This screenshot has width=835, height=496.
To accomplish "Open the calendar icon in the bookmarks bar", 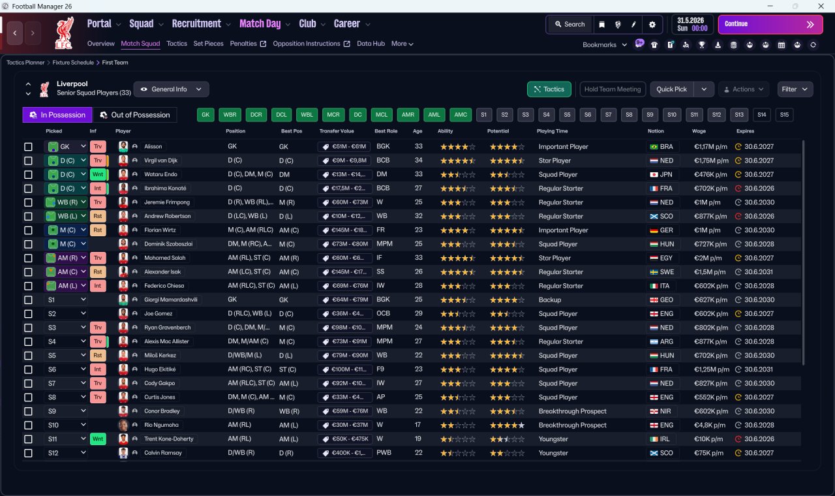I will click(782, 45).
